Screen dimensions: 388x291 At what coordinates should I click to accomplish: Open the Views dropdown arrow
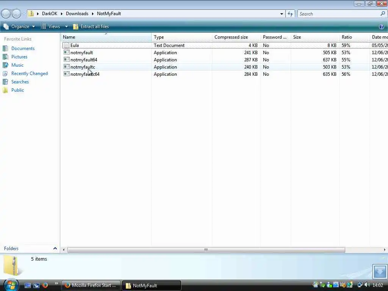click(66, 27)
